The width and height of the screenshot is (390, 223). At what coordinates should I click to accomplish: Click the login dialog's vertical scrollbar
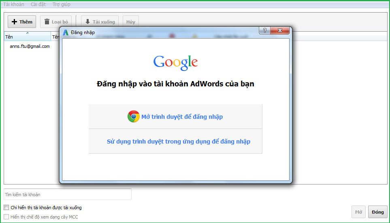pyautogui.click(x=290, y=57)
